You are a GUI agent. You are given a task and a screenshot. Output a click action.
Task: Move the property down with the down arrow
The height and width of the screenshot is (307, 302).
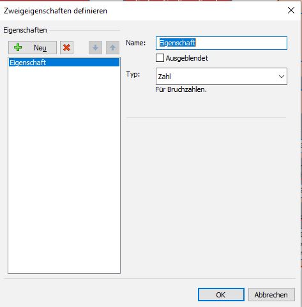pos(95,48)
